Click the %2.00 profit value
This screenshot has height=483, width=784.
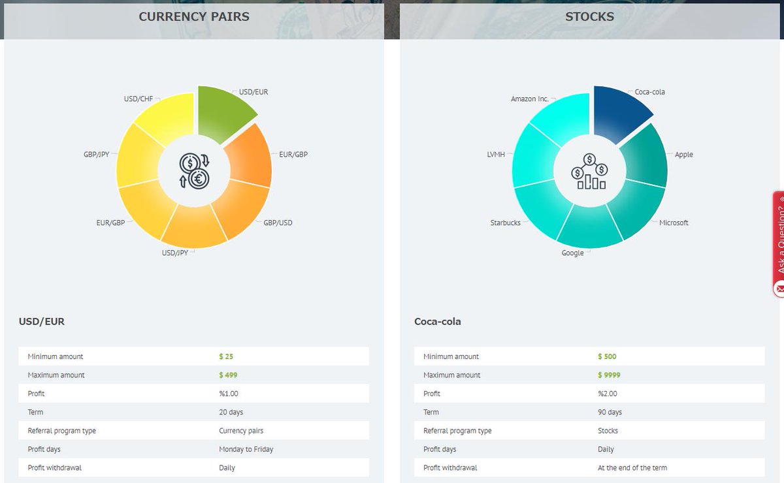(608, 394)
